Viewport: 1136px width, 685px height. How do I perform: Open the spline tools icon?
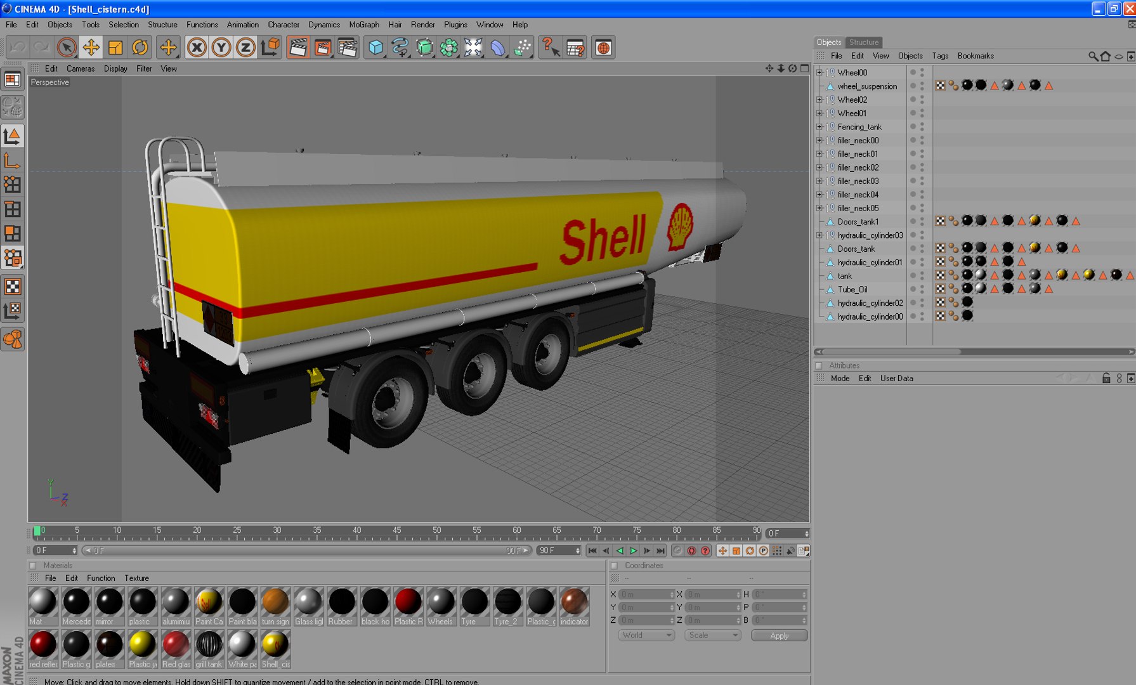(x=400, y=48)
